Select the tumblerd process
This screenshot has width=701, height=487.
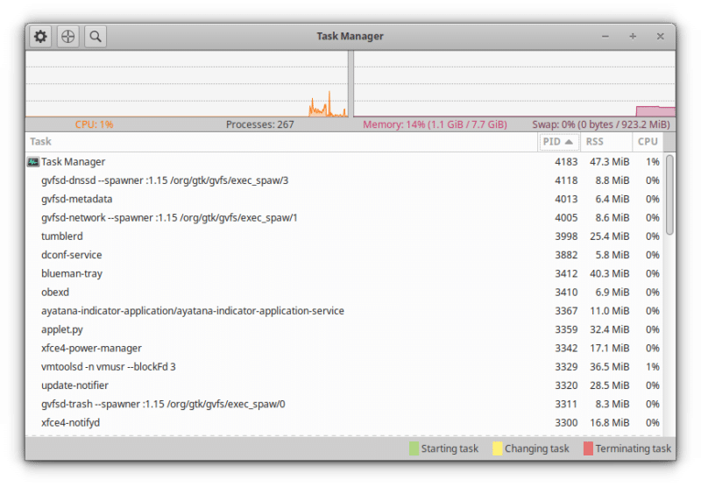pyautogui.click(x=344, y=236)
